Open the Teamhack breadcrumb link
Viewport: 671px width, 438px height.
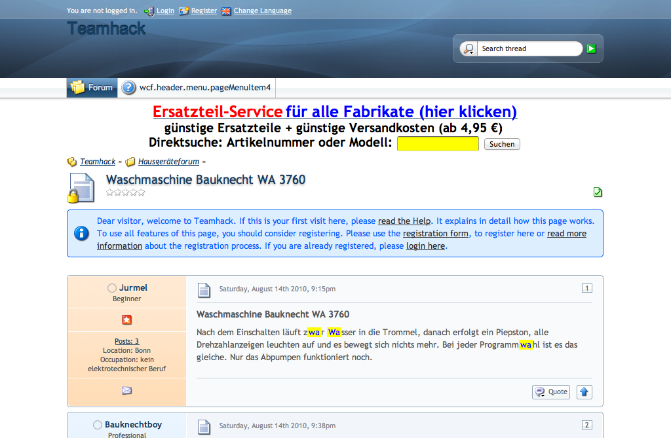click(x=98, y=162)
